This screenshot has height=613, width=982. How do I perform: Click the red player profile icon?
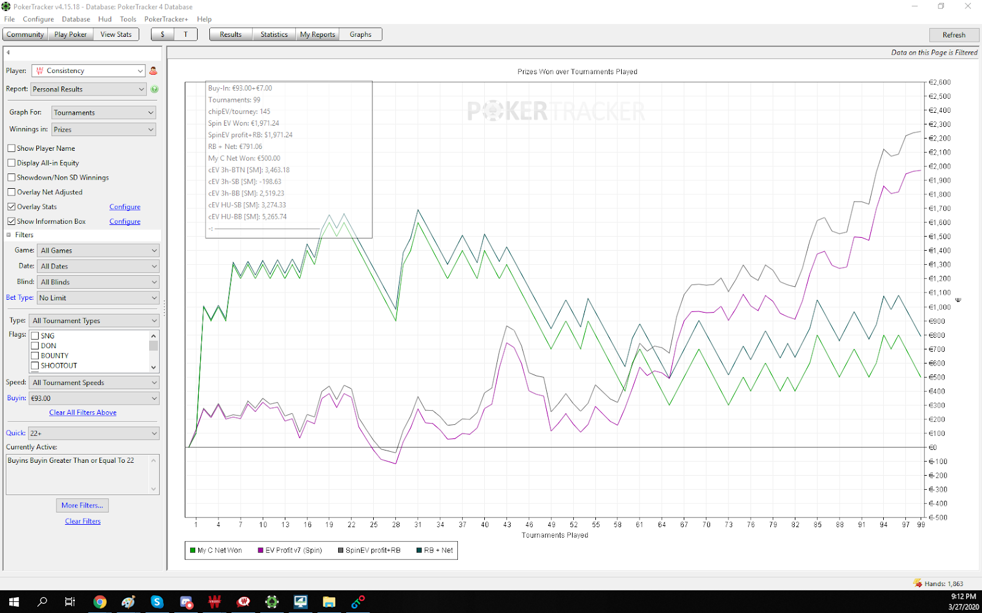point(153,71)
